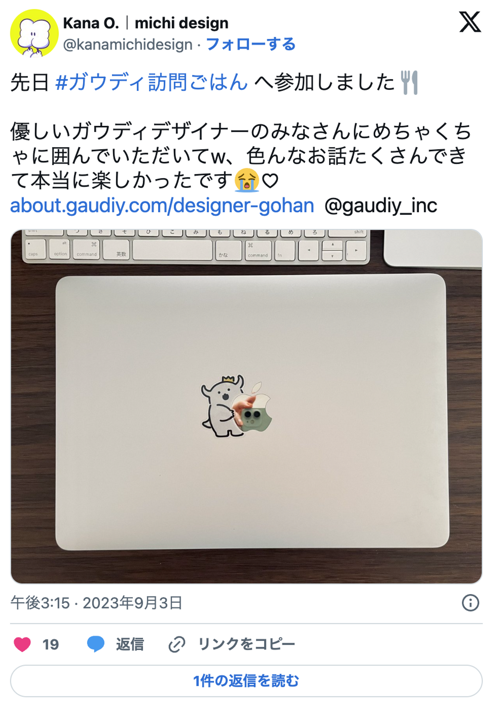Click the @kanamichidesign handle

click(128, 45)
